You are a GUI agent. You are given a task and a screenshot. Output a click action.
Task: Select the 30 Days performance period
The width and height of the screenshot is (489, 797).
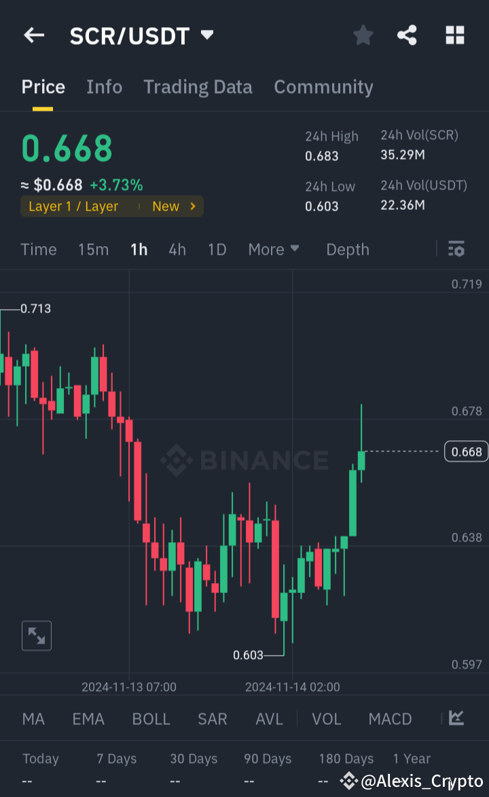click(194, 759)
